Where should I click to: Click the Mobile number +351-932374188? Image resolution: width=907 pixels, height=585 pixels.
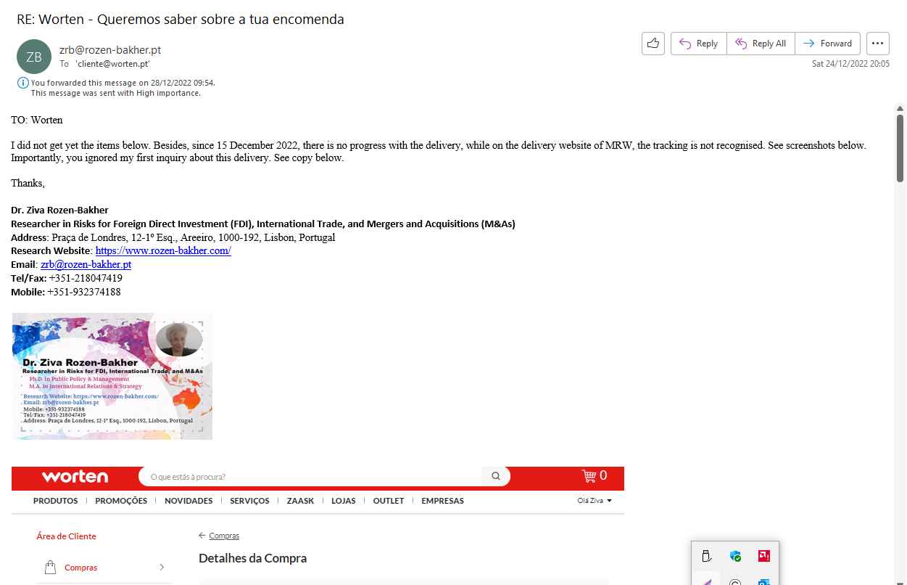[x=84, y=292]
